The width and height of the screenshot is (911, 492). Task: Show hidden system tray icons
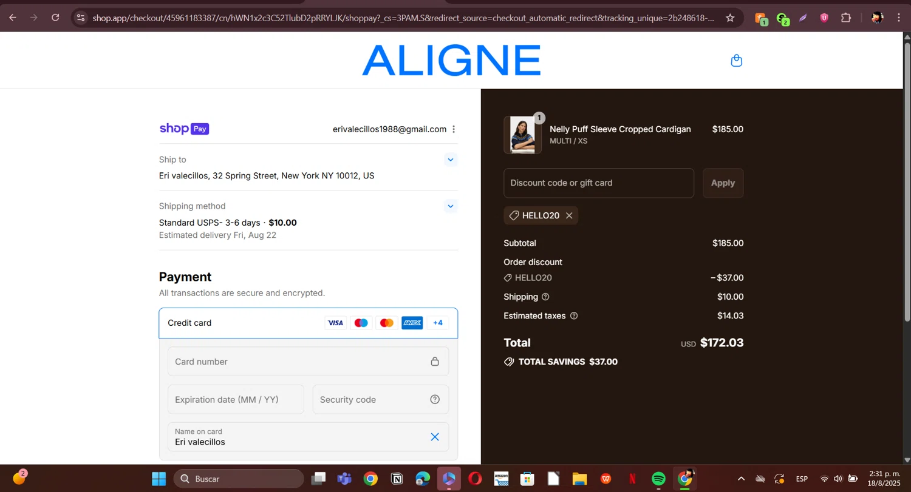pos(741,479)
